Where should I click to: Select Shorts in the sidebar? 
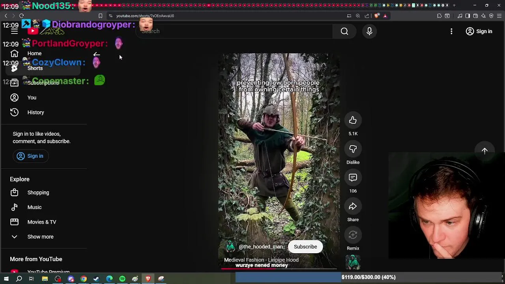tap(43, 68)
